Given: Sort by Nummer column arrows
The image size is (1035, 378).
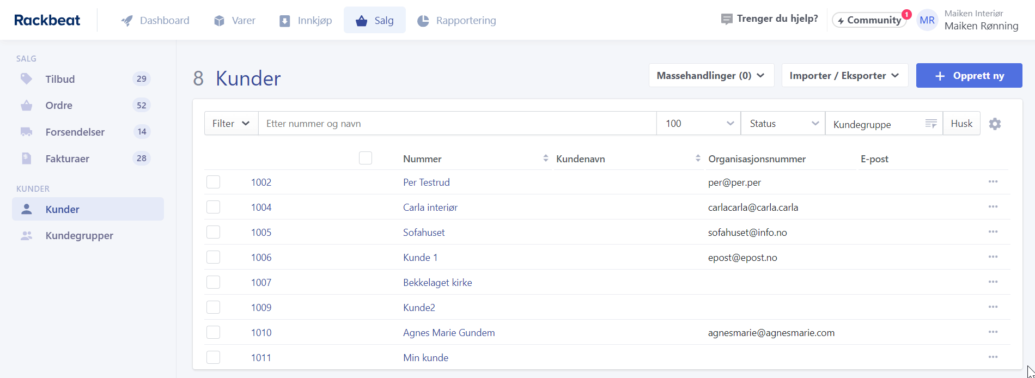Looking at the screenshot, I should point(545,158).
